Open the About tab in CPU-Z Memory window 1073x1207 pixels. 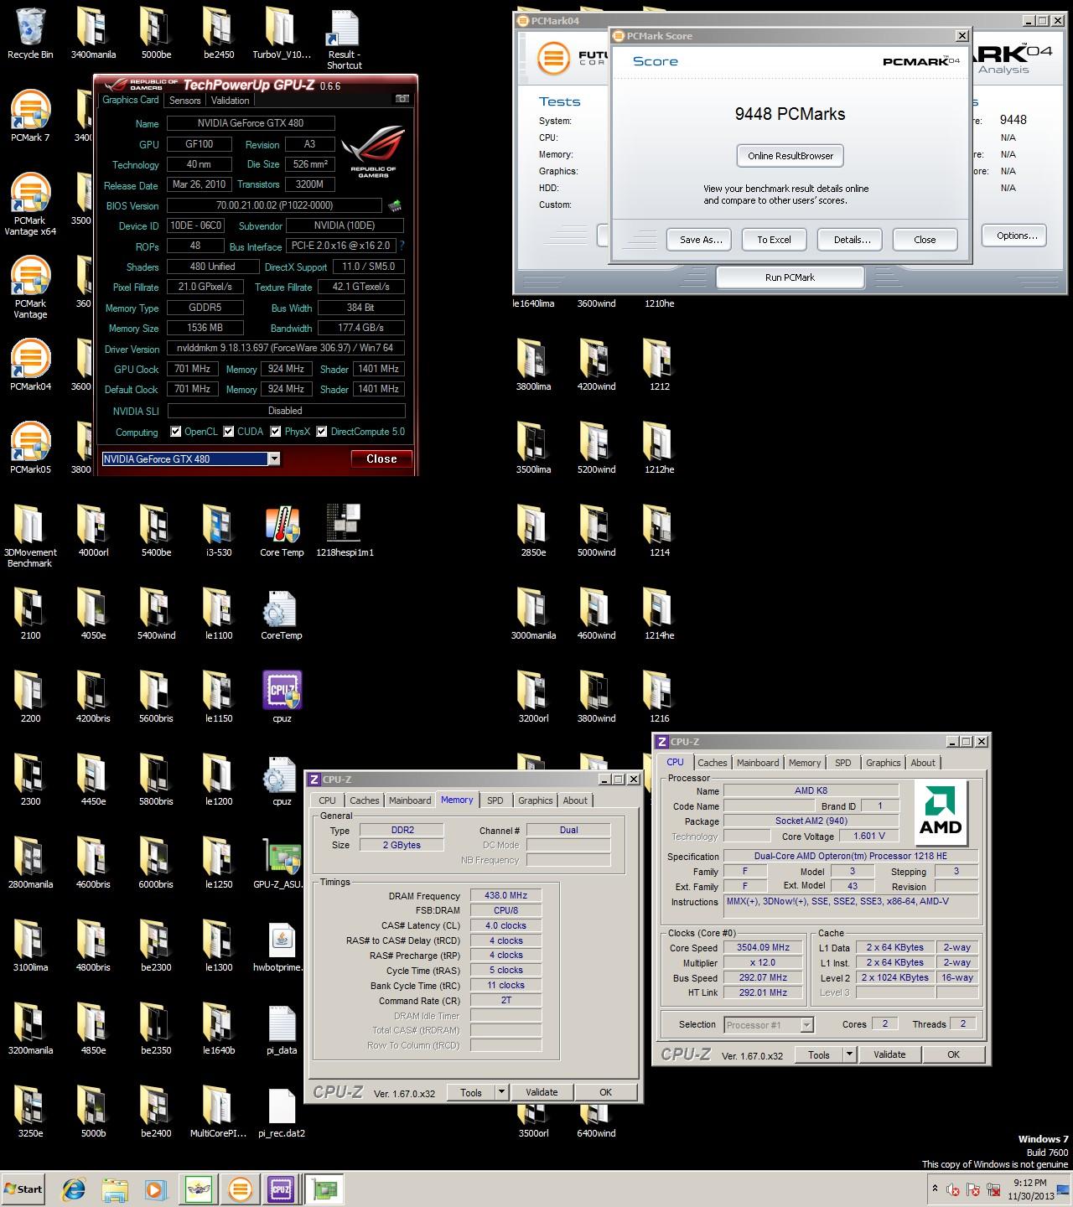point(575,800)
